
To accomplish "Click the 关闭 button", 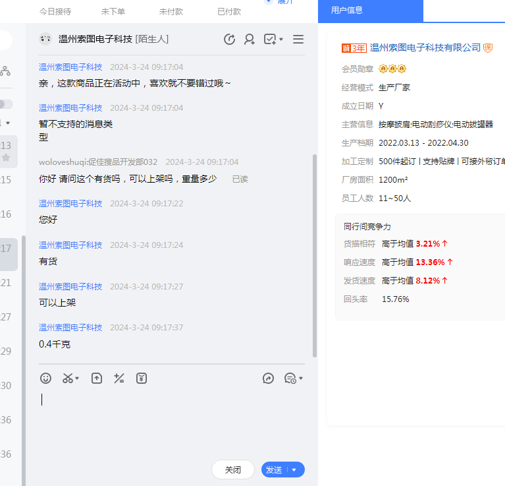I will point(233,470).
